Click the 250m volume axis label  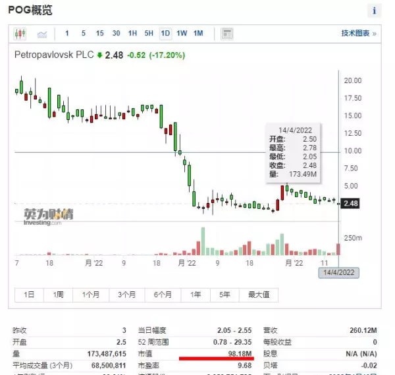pyautogui.click(x=353, y=238)
